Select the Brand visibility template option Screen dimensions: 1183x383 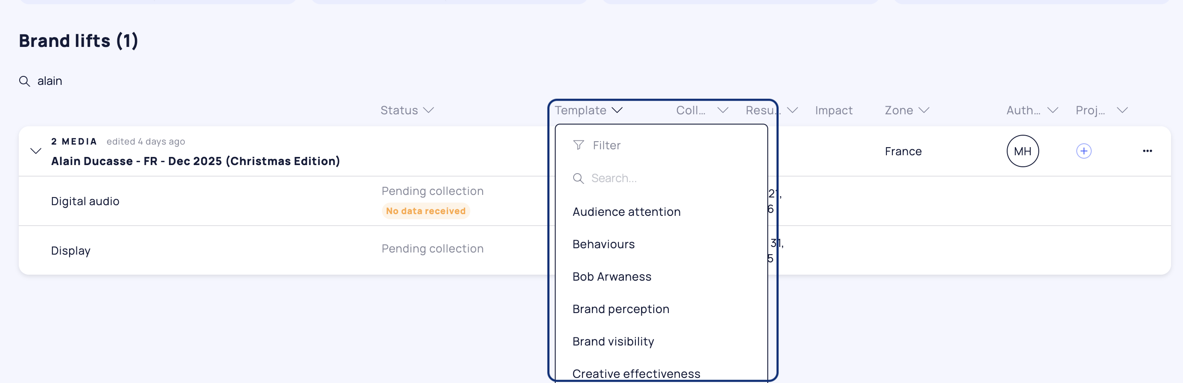(613, 341)
